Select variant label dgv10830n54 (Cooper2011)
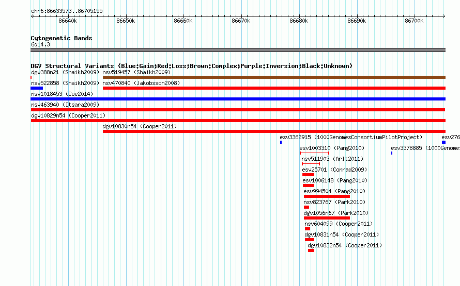Image resolution: width=460 pixels, height=286 pixels. click(x=140, y=126)
